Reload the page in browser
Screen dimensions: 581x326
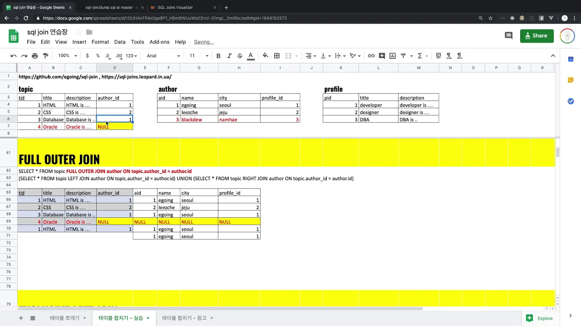coord(26,18)
